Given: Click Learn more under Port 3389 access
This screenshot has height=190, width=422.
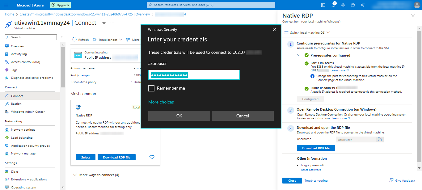Looking at the screenshot, I should tap(340, 70).
